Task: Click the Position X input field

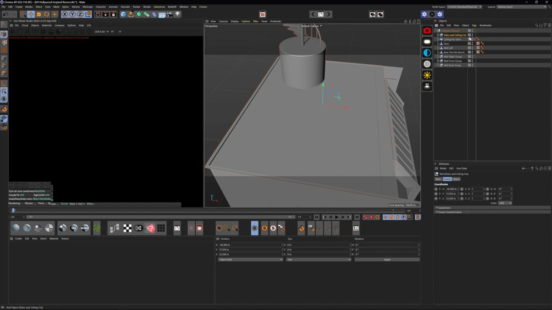Action: [249, 245]
